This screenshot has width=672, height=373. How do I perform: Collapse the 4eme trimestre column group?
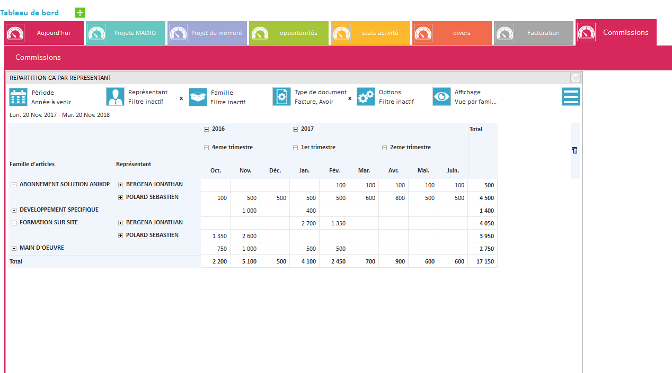pyautogui.click(x=206, y=148)
